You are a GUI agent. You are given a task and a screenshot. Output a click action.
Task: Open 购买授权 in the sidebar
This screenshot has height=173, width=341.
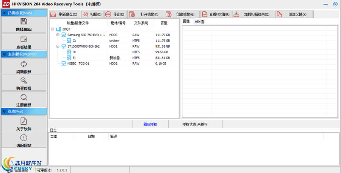pyautogui.click(x=24, y=83)
